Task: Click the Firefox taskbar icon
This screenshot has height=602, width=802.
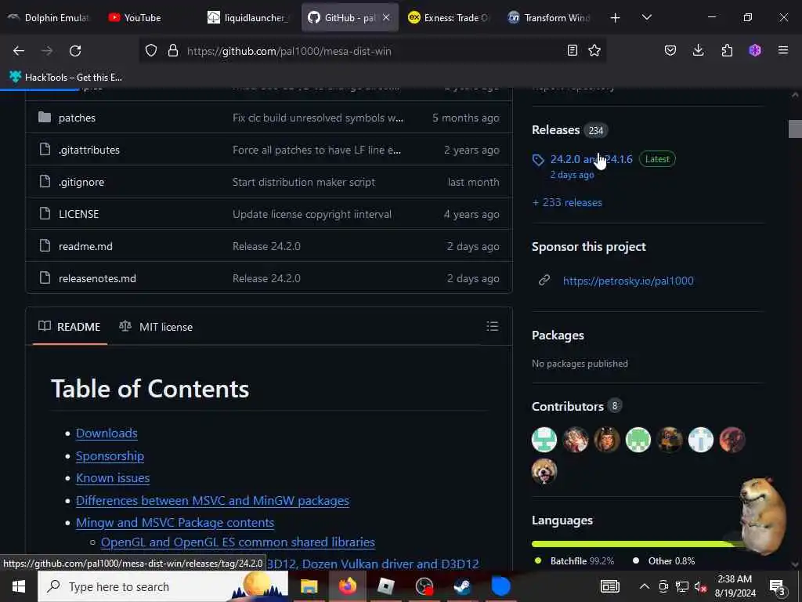Action: (347, 586)
